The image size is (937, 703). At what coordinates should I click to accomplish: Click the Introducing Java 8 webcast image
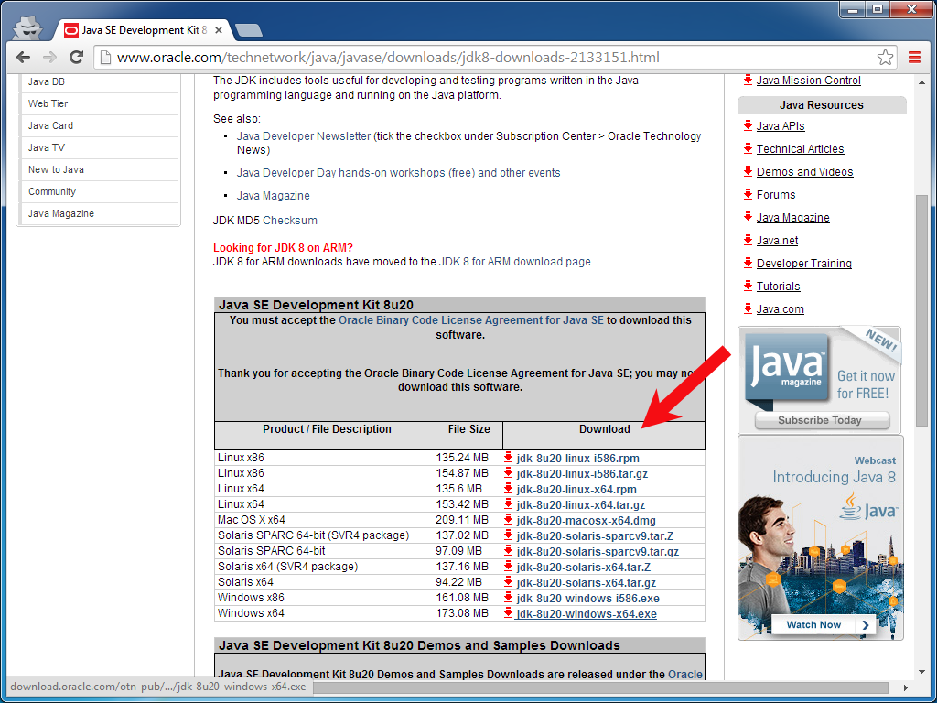pyautogui.click(x=821, y=538)
